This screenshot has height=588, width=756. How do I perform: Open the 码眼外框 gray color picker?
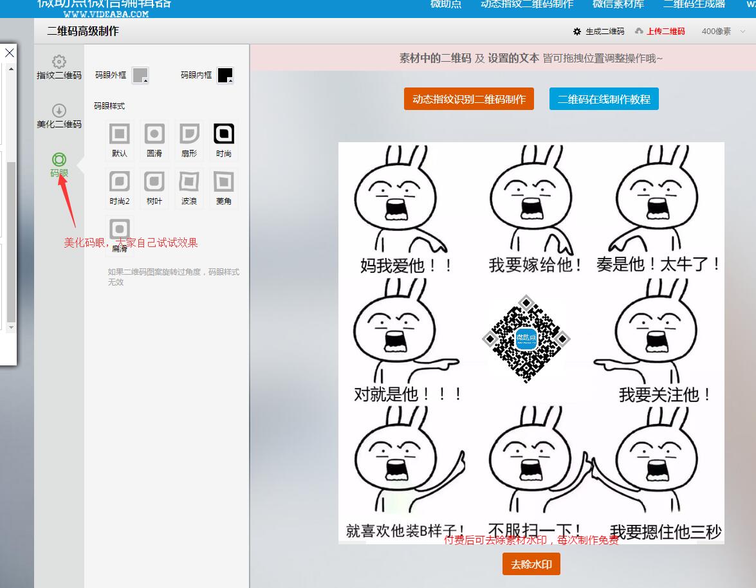(140, 75)
